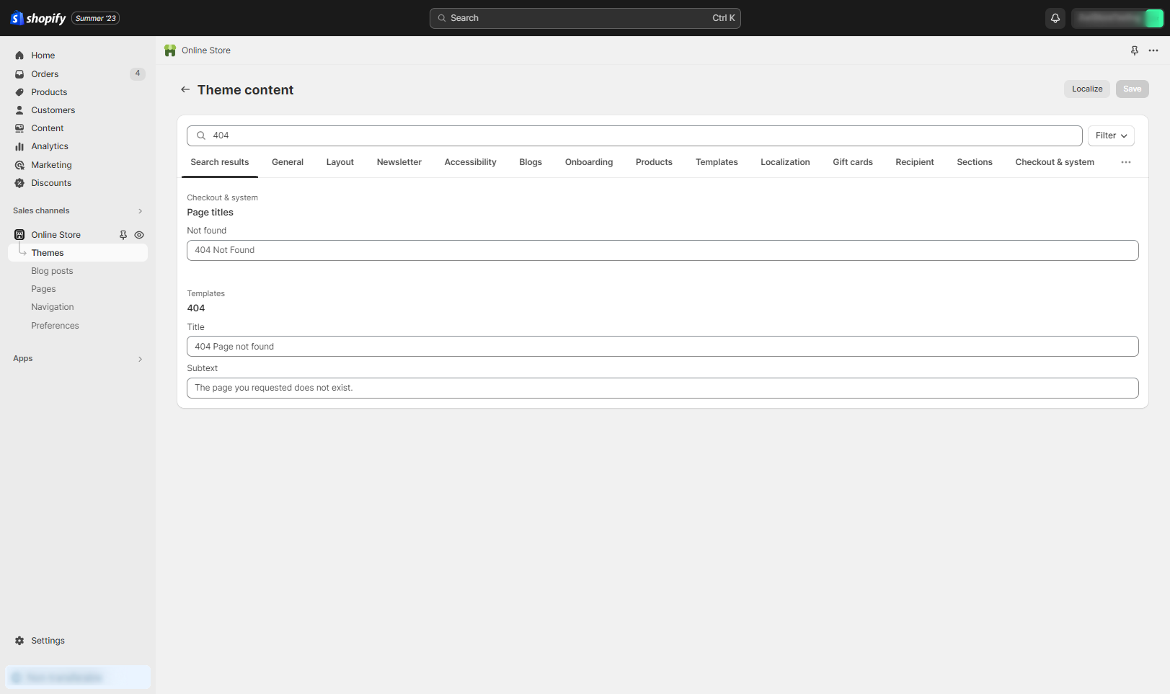This screenshot has width=1170, height=694.
Task: Click the Shopify logo
Action: [38, 18]
